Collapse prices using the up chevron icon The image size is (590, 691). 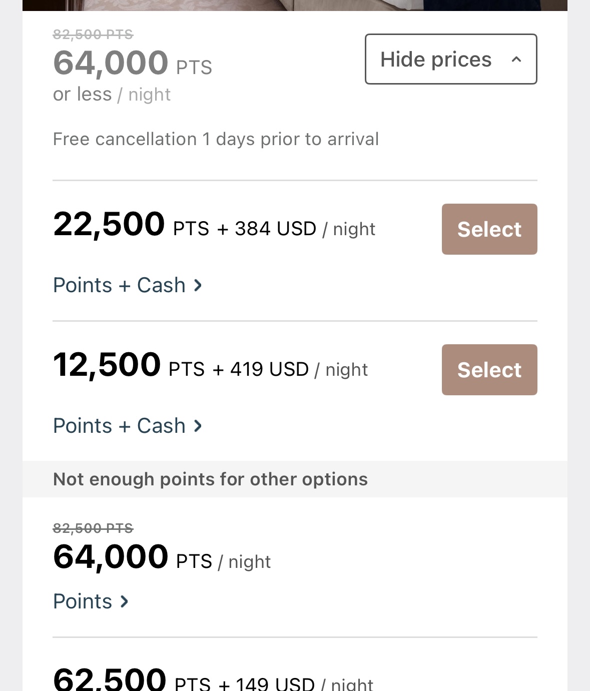[516, 60]
